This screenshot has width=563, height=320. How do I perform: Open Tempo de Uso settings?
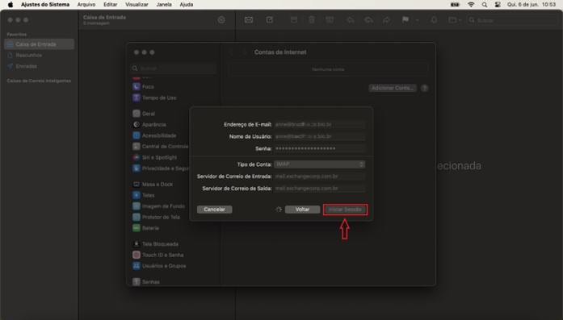point(160,98)
